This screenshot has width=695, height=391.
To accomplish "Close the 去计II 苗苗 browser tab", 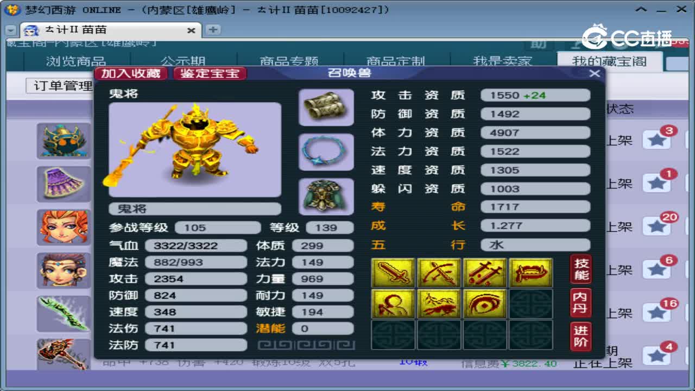I will (191, 30).
